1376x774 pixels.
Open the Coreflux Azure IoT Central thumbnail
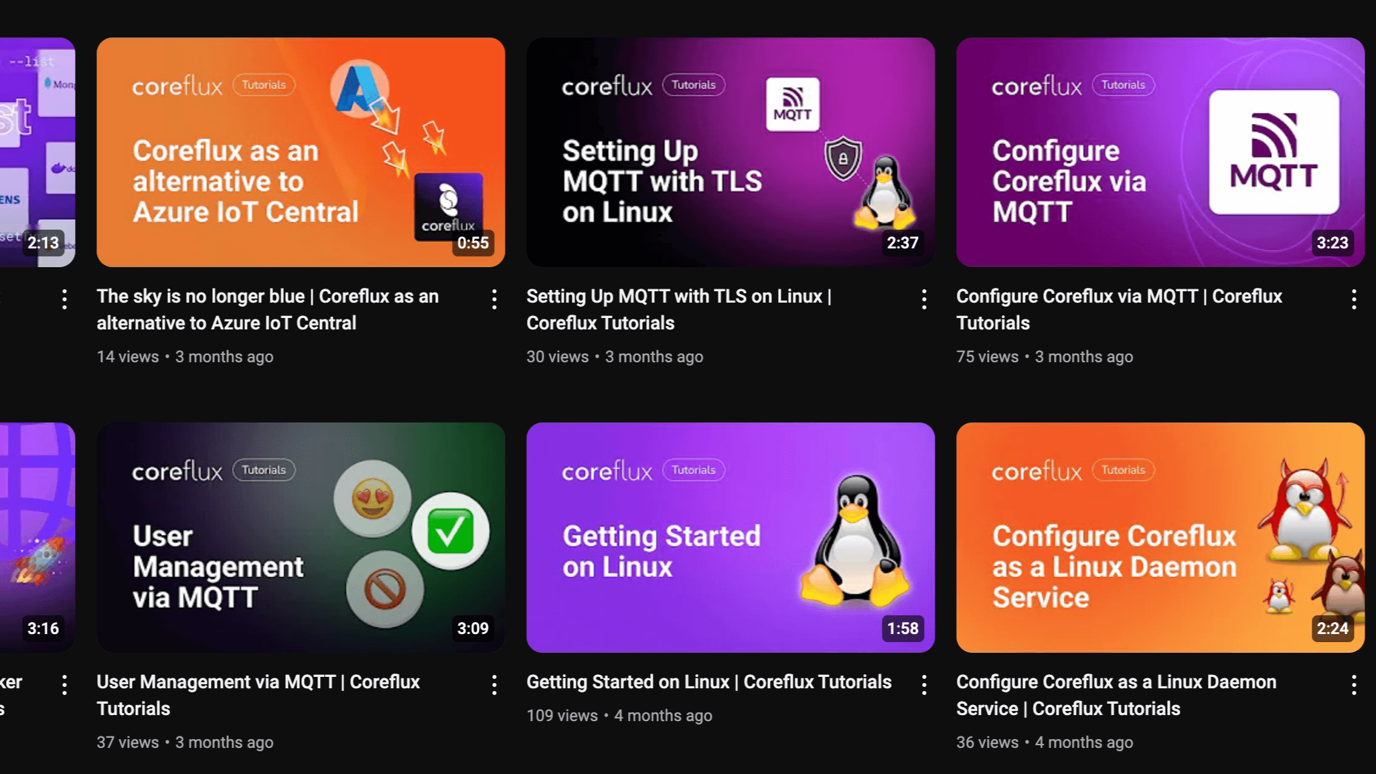tap(301, 152)
